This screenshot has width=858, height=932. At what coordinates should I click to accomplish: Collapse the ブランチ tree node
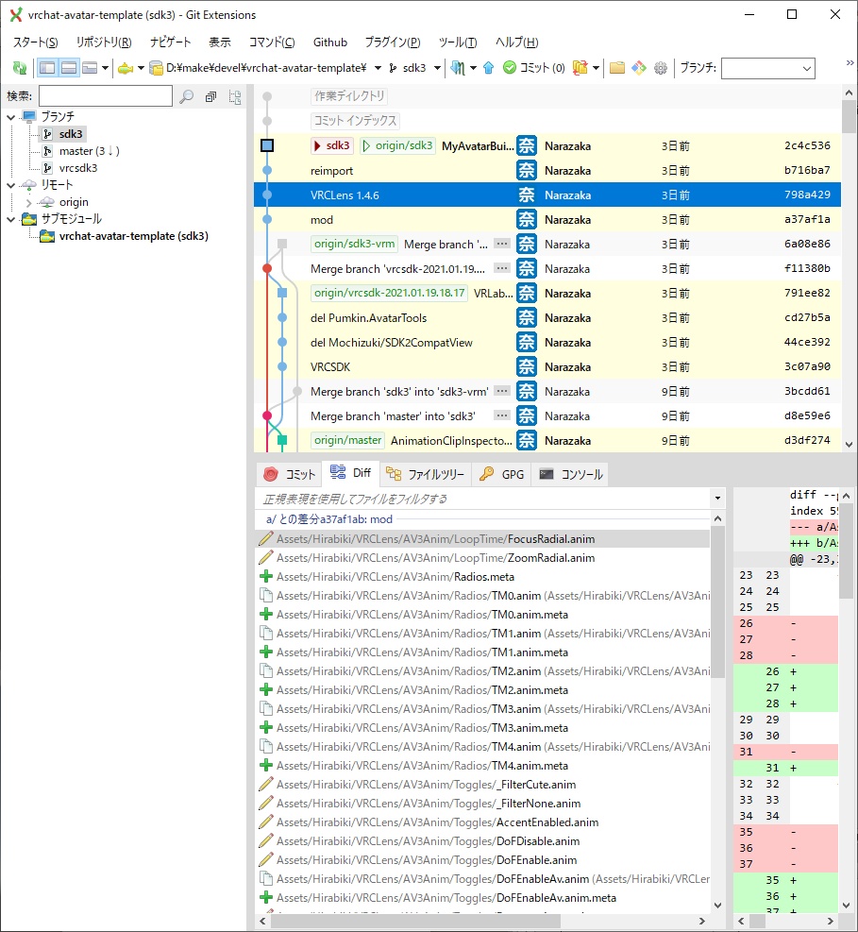pos(8,116)
